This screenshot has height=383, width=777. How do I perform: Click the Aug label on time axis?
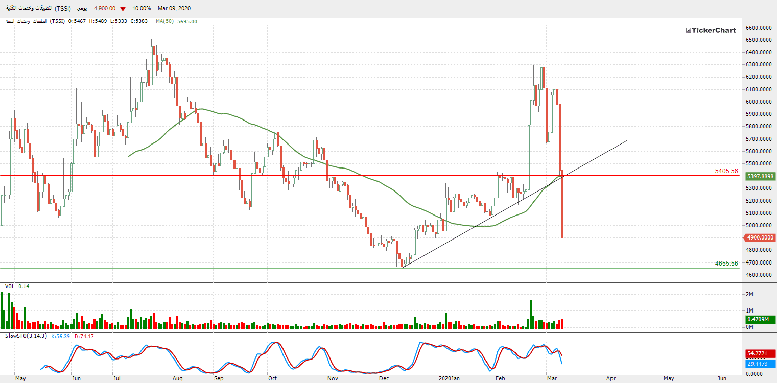(x=178, y=378)
